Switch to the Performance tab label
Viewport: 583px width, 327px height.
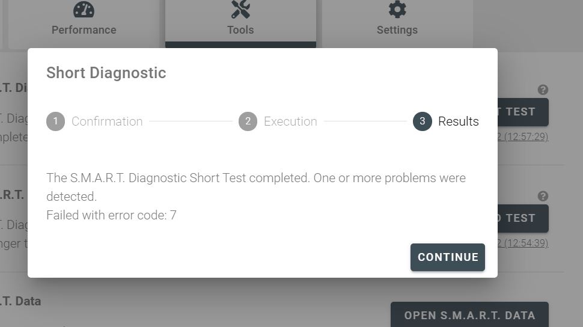pyautogui.click(x=84, y=30)
